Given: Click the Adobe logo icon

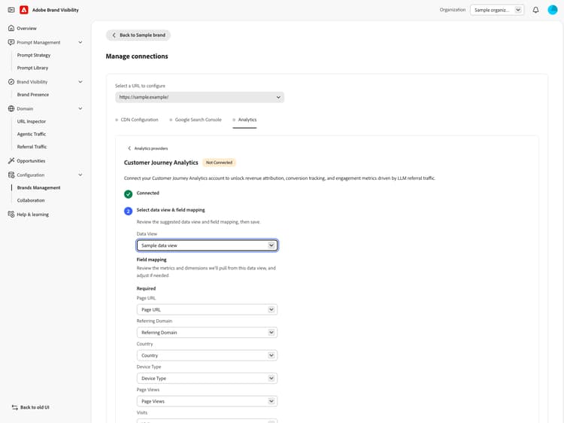Looking at the screenshot, I should click(24, 10).
